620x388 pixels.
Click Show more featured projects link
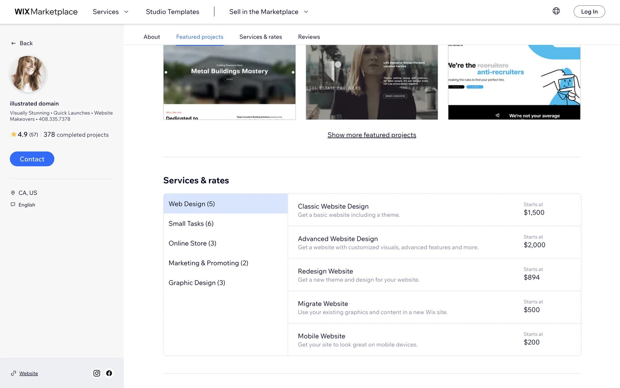tap(372, 135)
